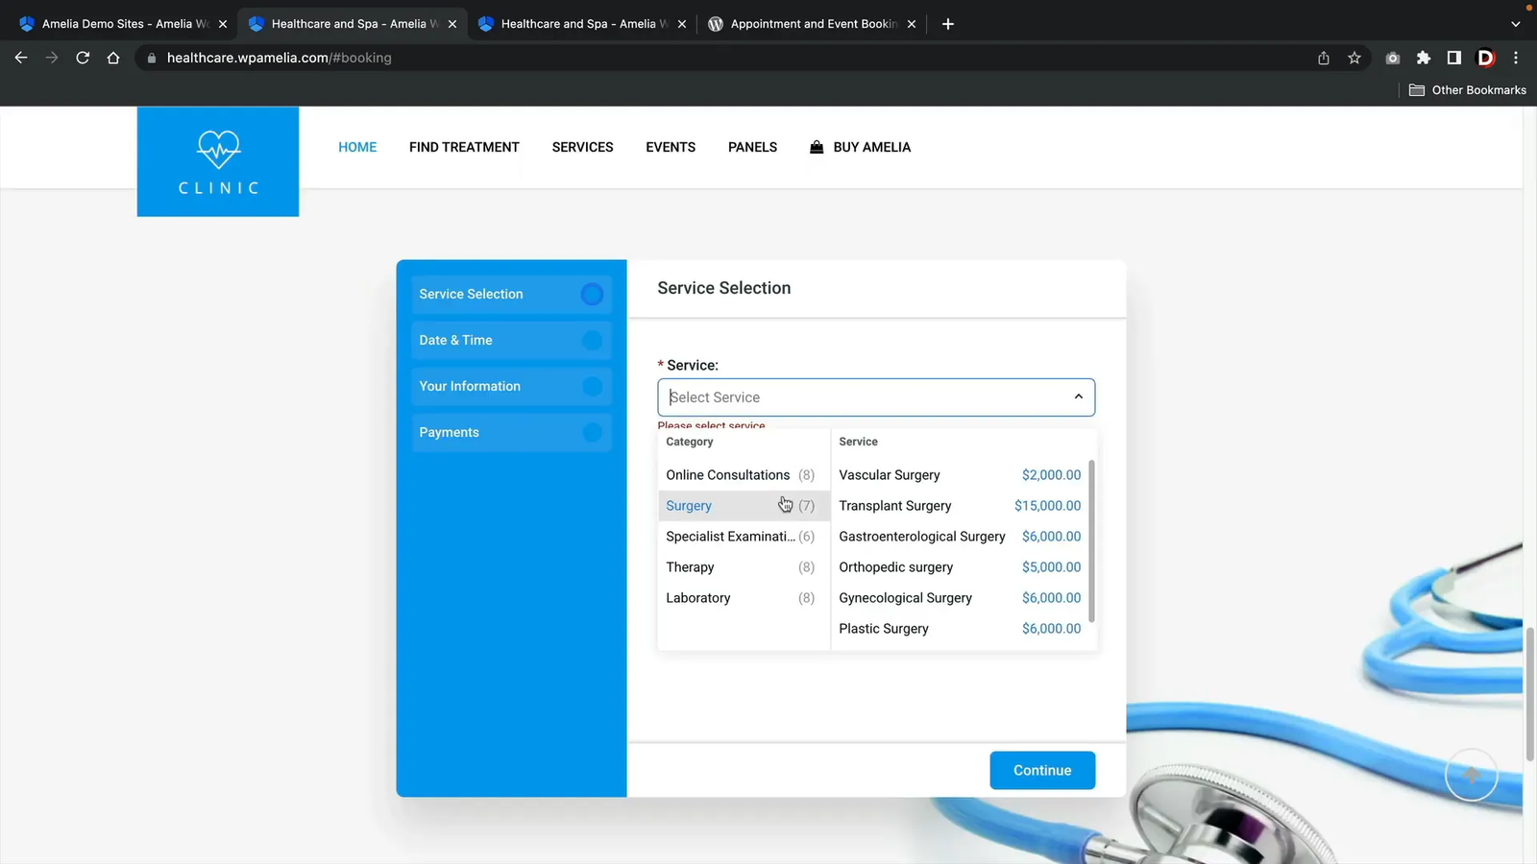Open Other Bookmarks folder
1537x864 pixels.
(1467, 90)
